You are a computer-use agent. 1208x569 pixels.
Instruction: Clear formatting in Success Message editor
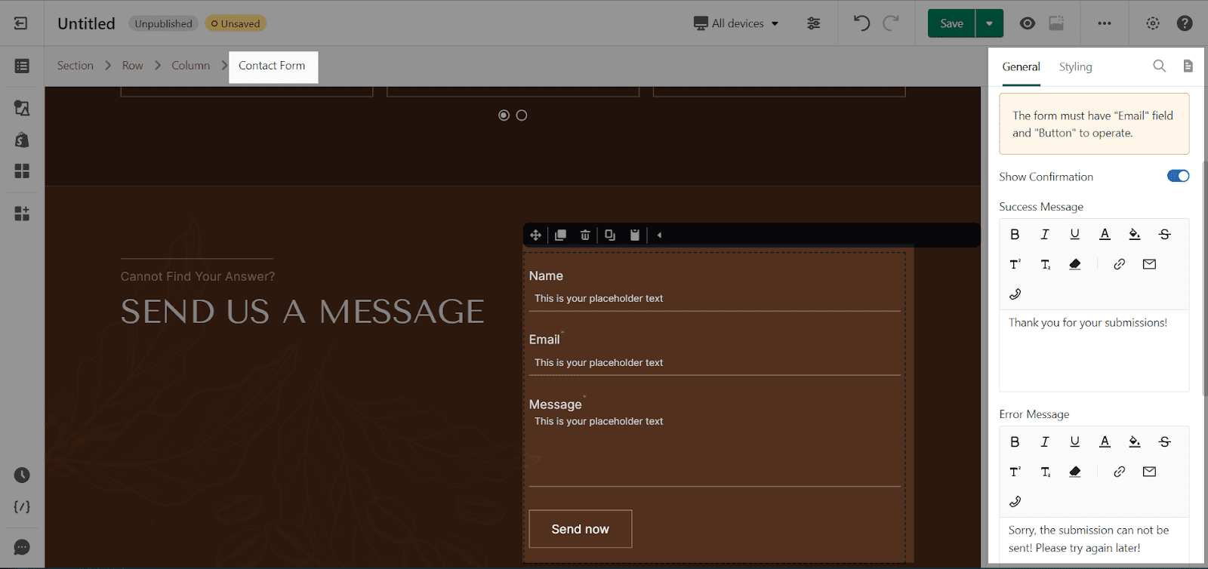[1075, 264]
